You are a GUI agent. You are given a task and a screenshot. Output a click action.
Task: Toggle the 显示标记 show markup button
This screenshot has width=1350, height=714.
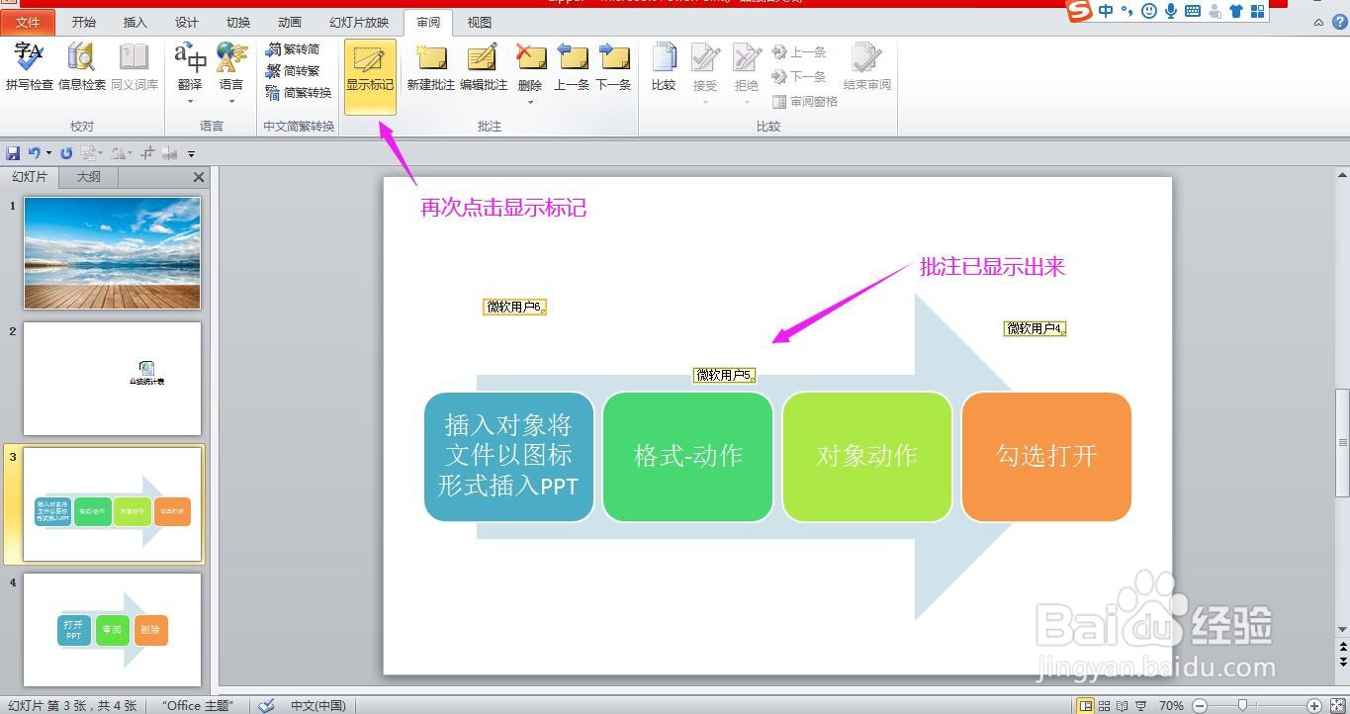point(370,76)
